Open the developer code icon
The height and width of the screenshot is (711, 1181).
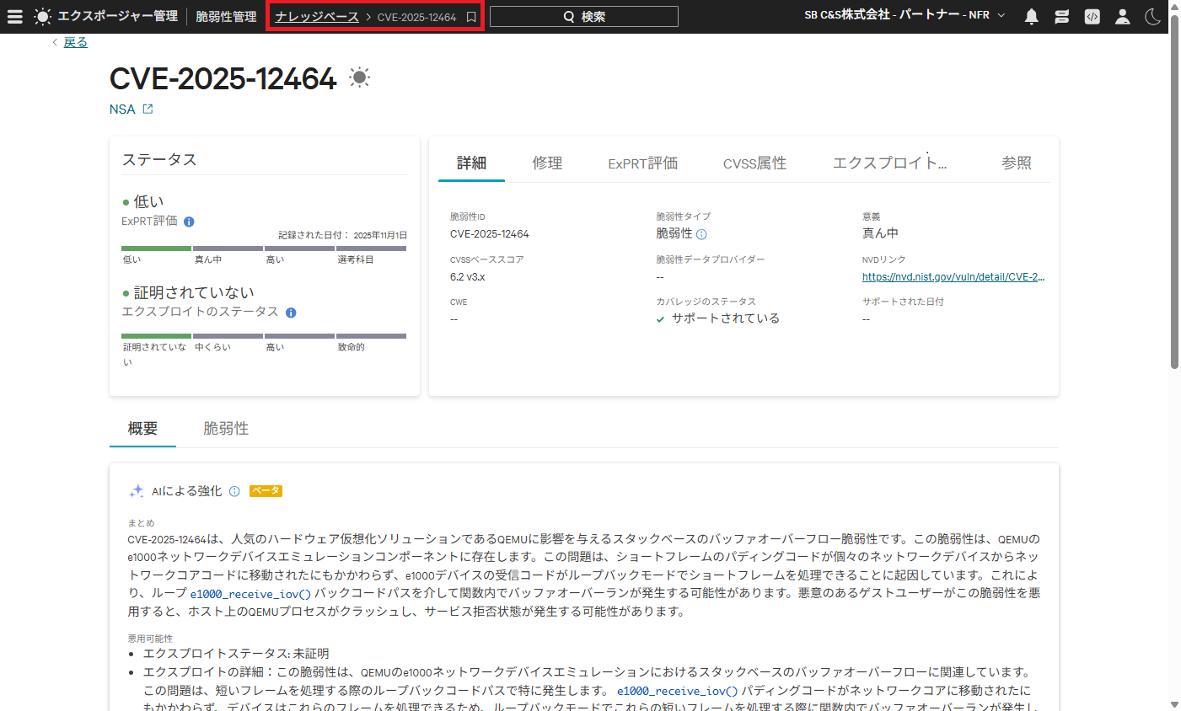tap(1092, 17)
